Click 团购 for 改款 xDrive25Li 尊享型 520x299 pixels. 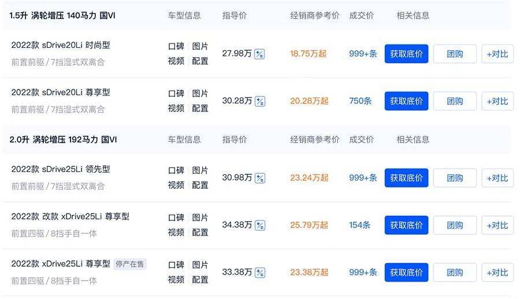coord(455,226)
